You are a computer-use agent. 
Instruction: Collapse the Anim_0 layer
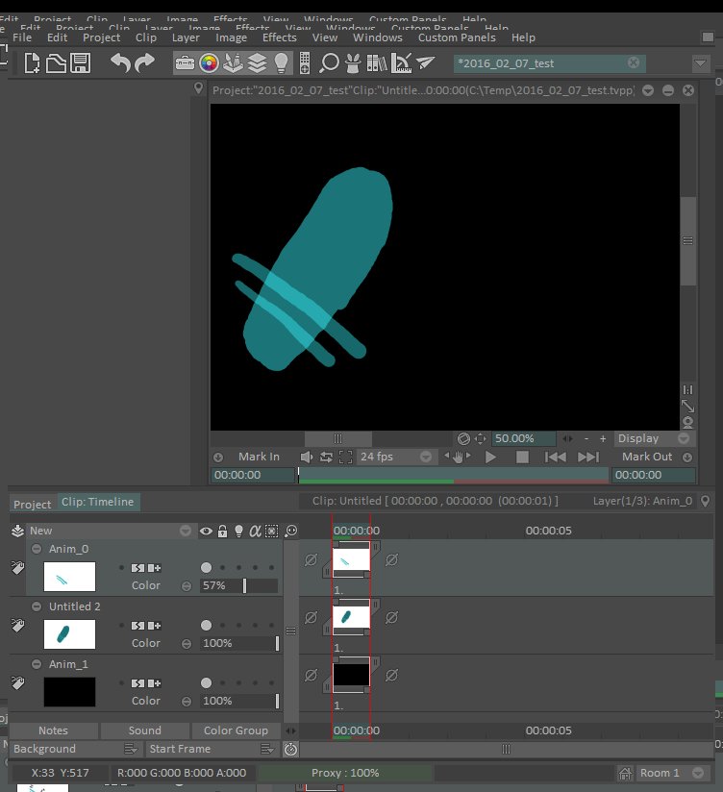tap(37, 549)
